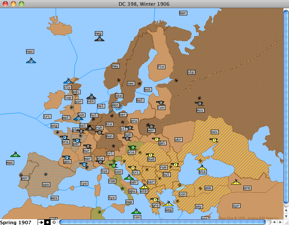Click the 'smy' province label
Screen dimensions: 289x225
pos(198,207)
